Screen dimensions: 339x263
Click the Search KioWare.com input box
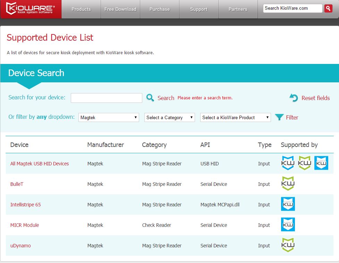point(293,8)
